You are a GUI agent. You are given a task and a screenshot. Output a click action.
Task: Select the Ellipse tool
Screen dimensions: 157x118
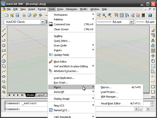(x=4, y=76)
